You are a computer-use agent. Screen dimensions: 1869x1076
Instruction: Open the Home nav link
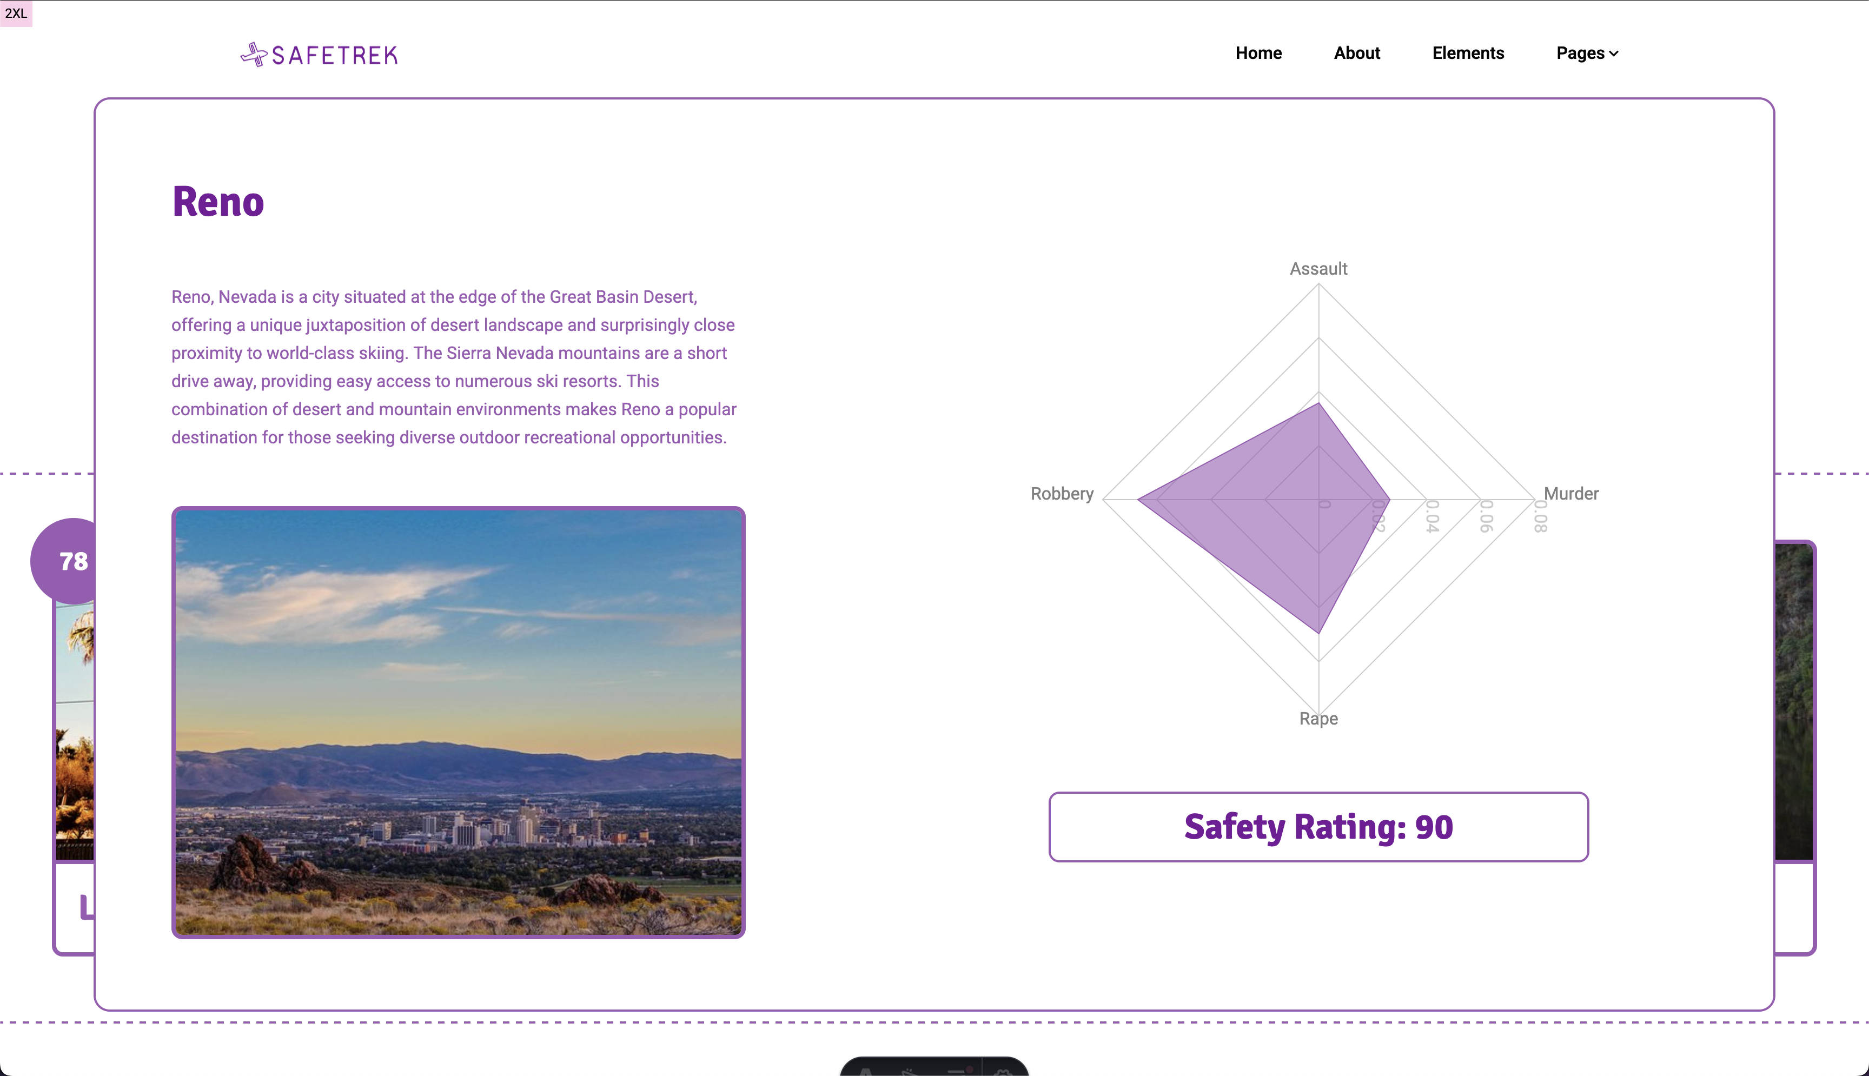pos(1258,53)
